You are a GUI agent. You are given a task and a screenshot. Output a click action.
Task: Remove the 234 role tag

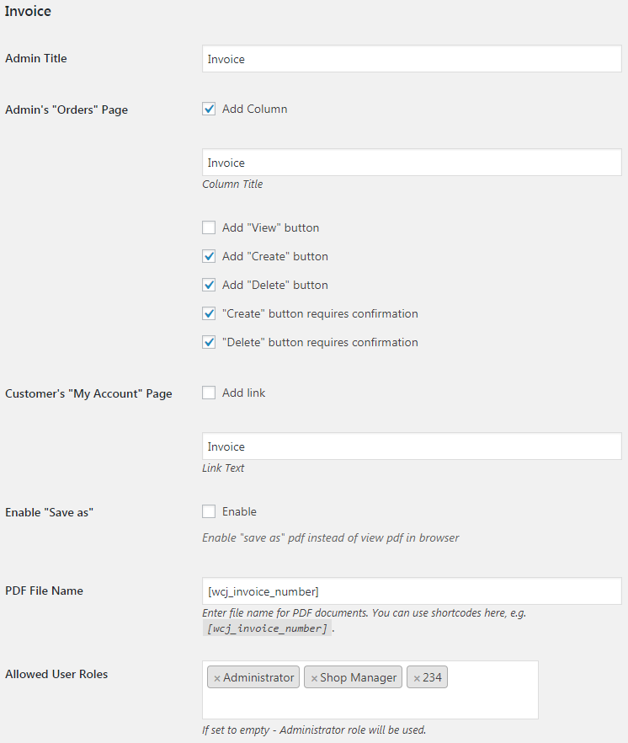coord(417,678)
